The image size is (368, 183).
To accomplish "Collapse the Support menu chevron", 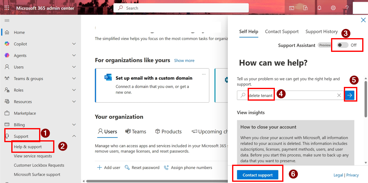I will coord(74,136).
